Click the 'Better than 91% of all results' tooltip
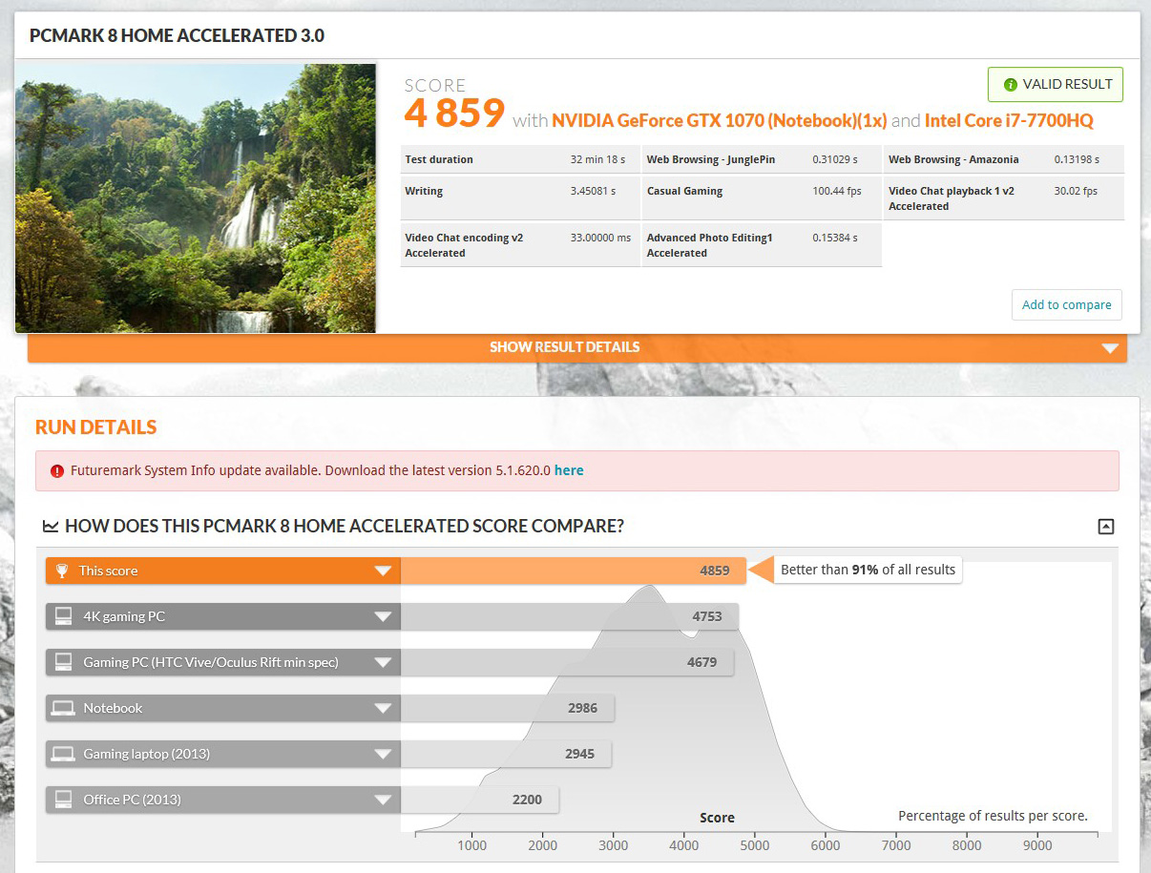Screen dimensions: 1151x873 tap(868, 570)
